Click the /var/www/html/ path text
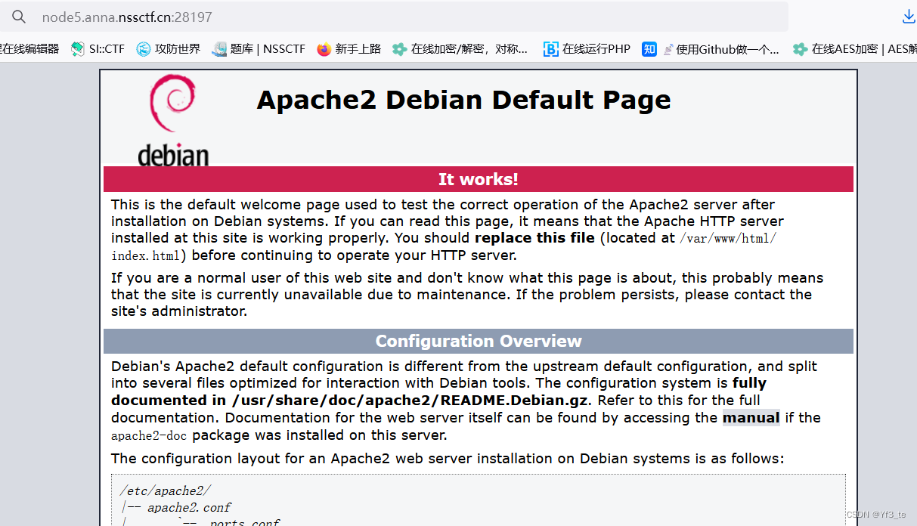Image resolution: width=917 pixels, height=526 pixels. tap(728, 238)
